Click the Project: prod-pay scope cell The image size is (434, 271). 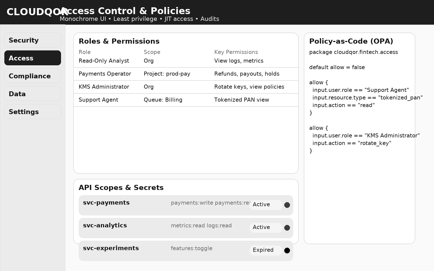[167, 74]
